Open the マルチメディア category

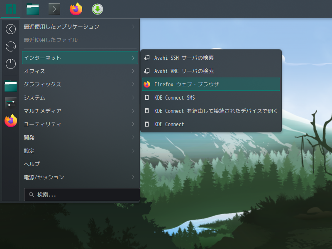pyautogui.click(x=80, y=111)
